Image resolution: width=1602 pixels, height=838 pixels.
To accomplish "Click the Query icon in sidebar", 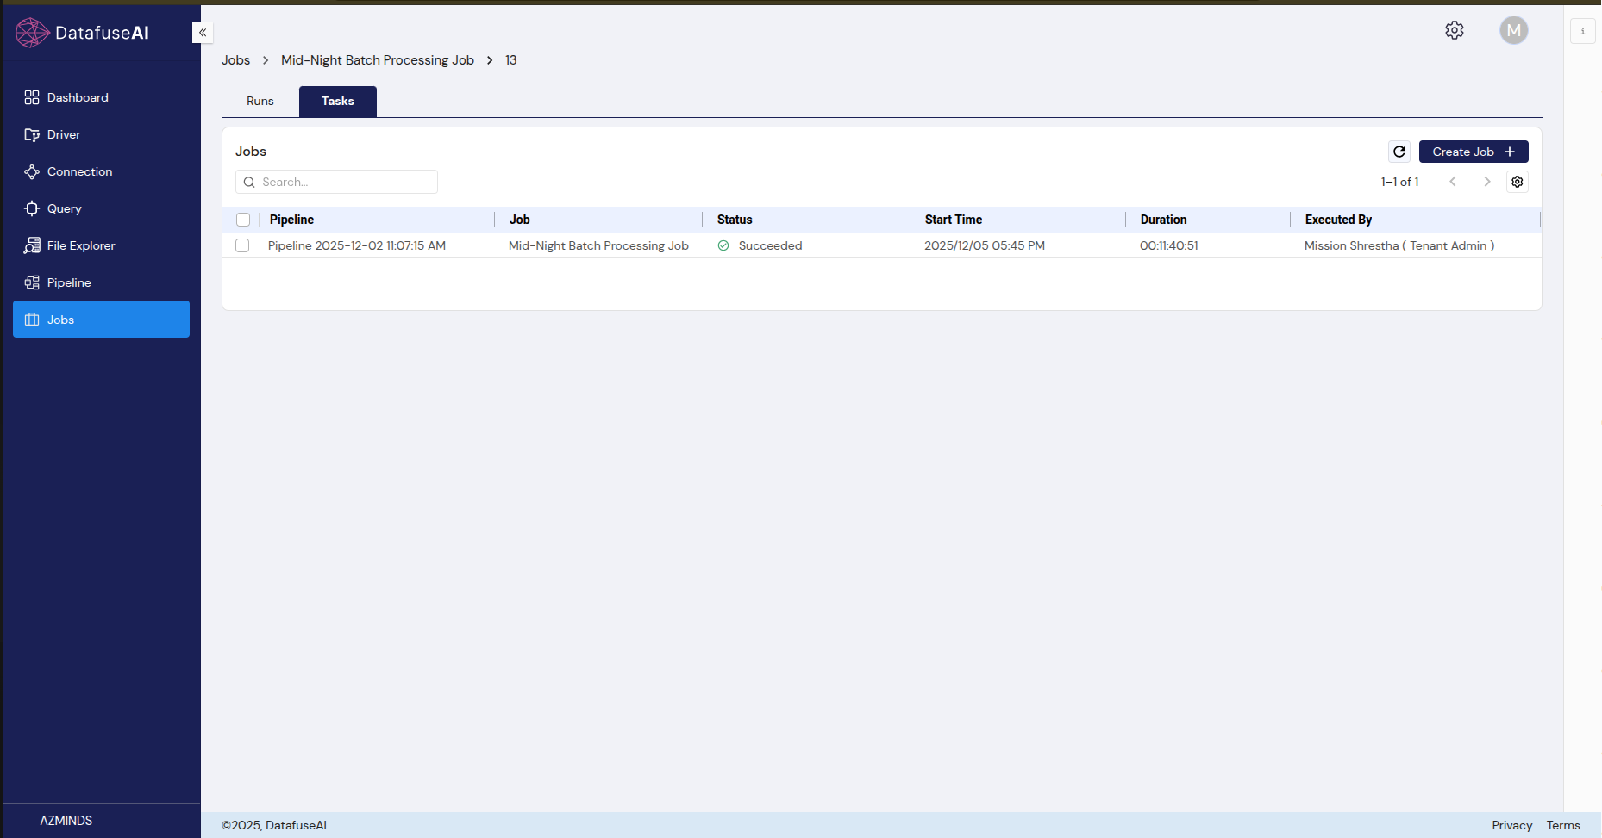I will pyautogui.click(x=32, y=208).
